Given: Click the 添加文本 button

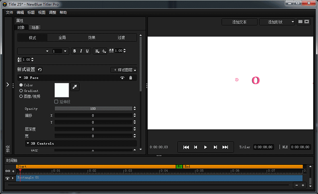Looking at the screenshot, I should coord(239,22).
